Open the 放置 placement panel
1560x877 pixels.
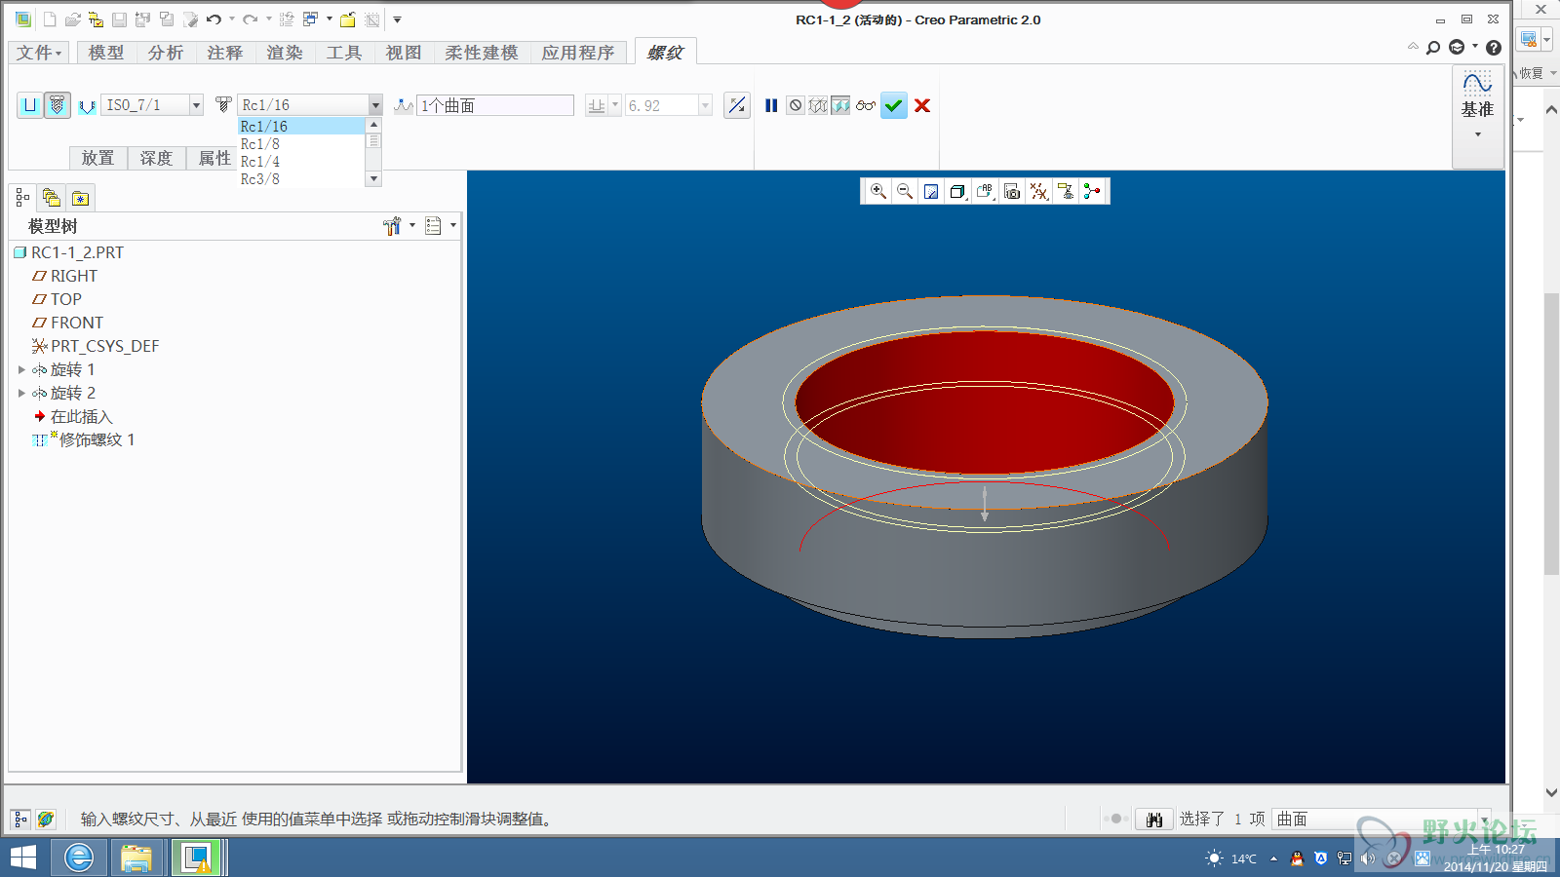(x=98, y=158)
